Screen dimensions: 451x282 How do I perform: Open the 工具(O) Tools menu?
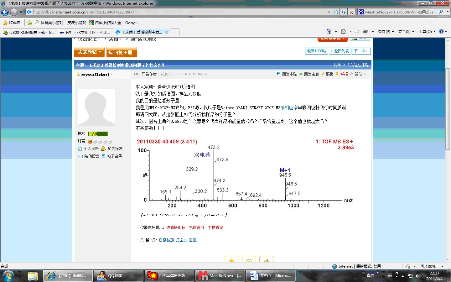click(x=427, y=31)
